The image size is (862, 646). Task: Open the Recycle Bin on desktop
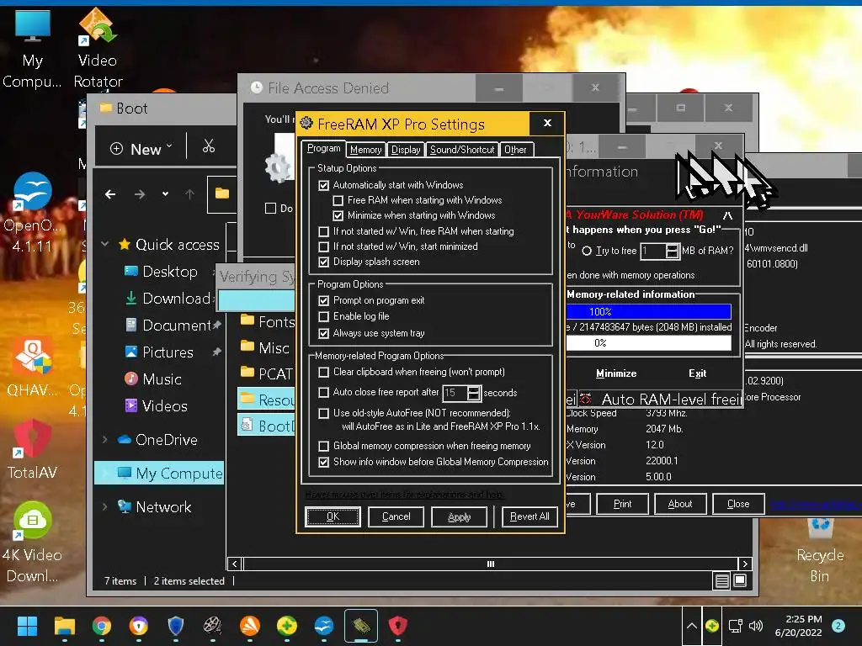[x=819, y=549]
